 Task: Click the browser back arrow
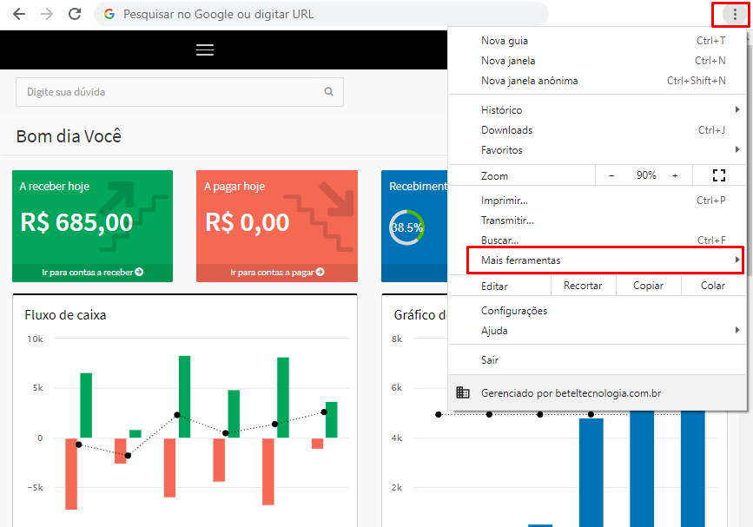(x=19, y=15)
